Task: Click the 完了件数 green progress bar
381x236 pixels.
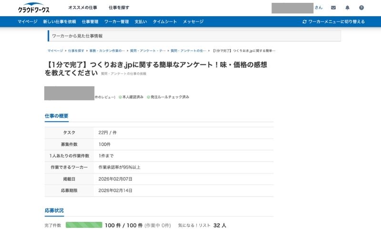Action: (84, 225)
